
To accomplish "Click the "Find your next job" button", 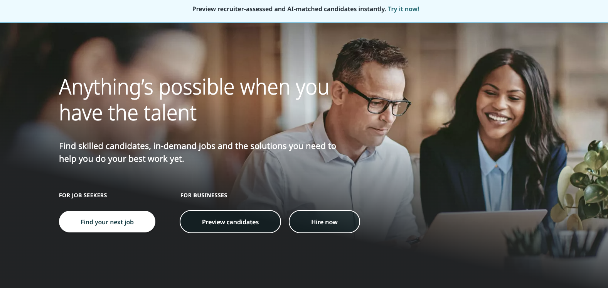I will pos(107,222).
